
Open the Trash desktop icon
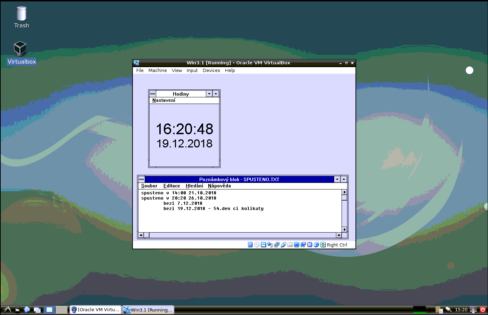pyautogui.click(x=22, y=17)
